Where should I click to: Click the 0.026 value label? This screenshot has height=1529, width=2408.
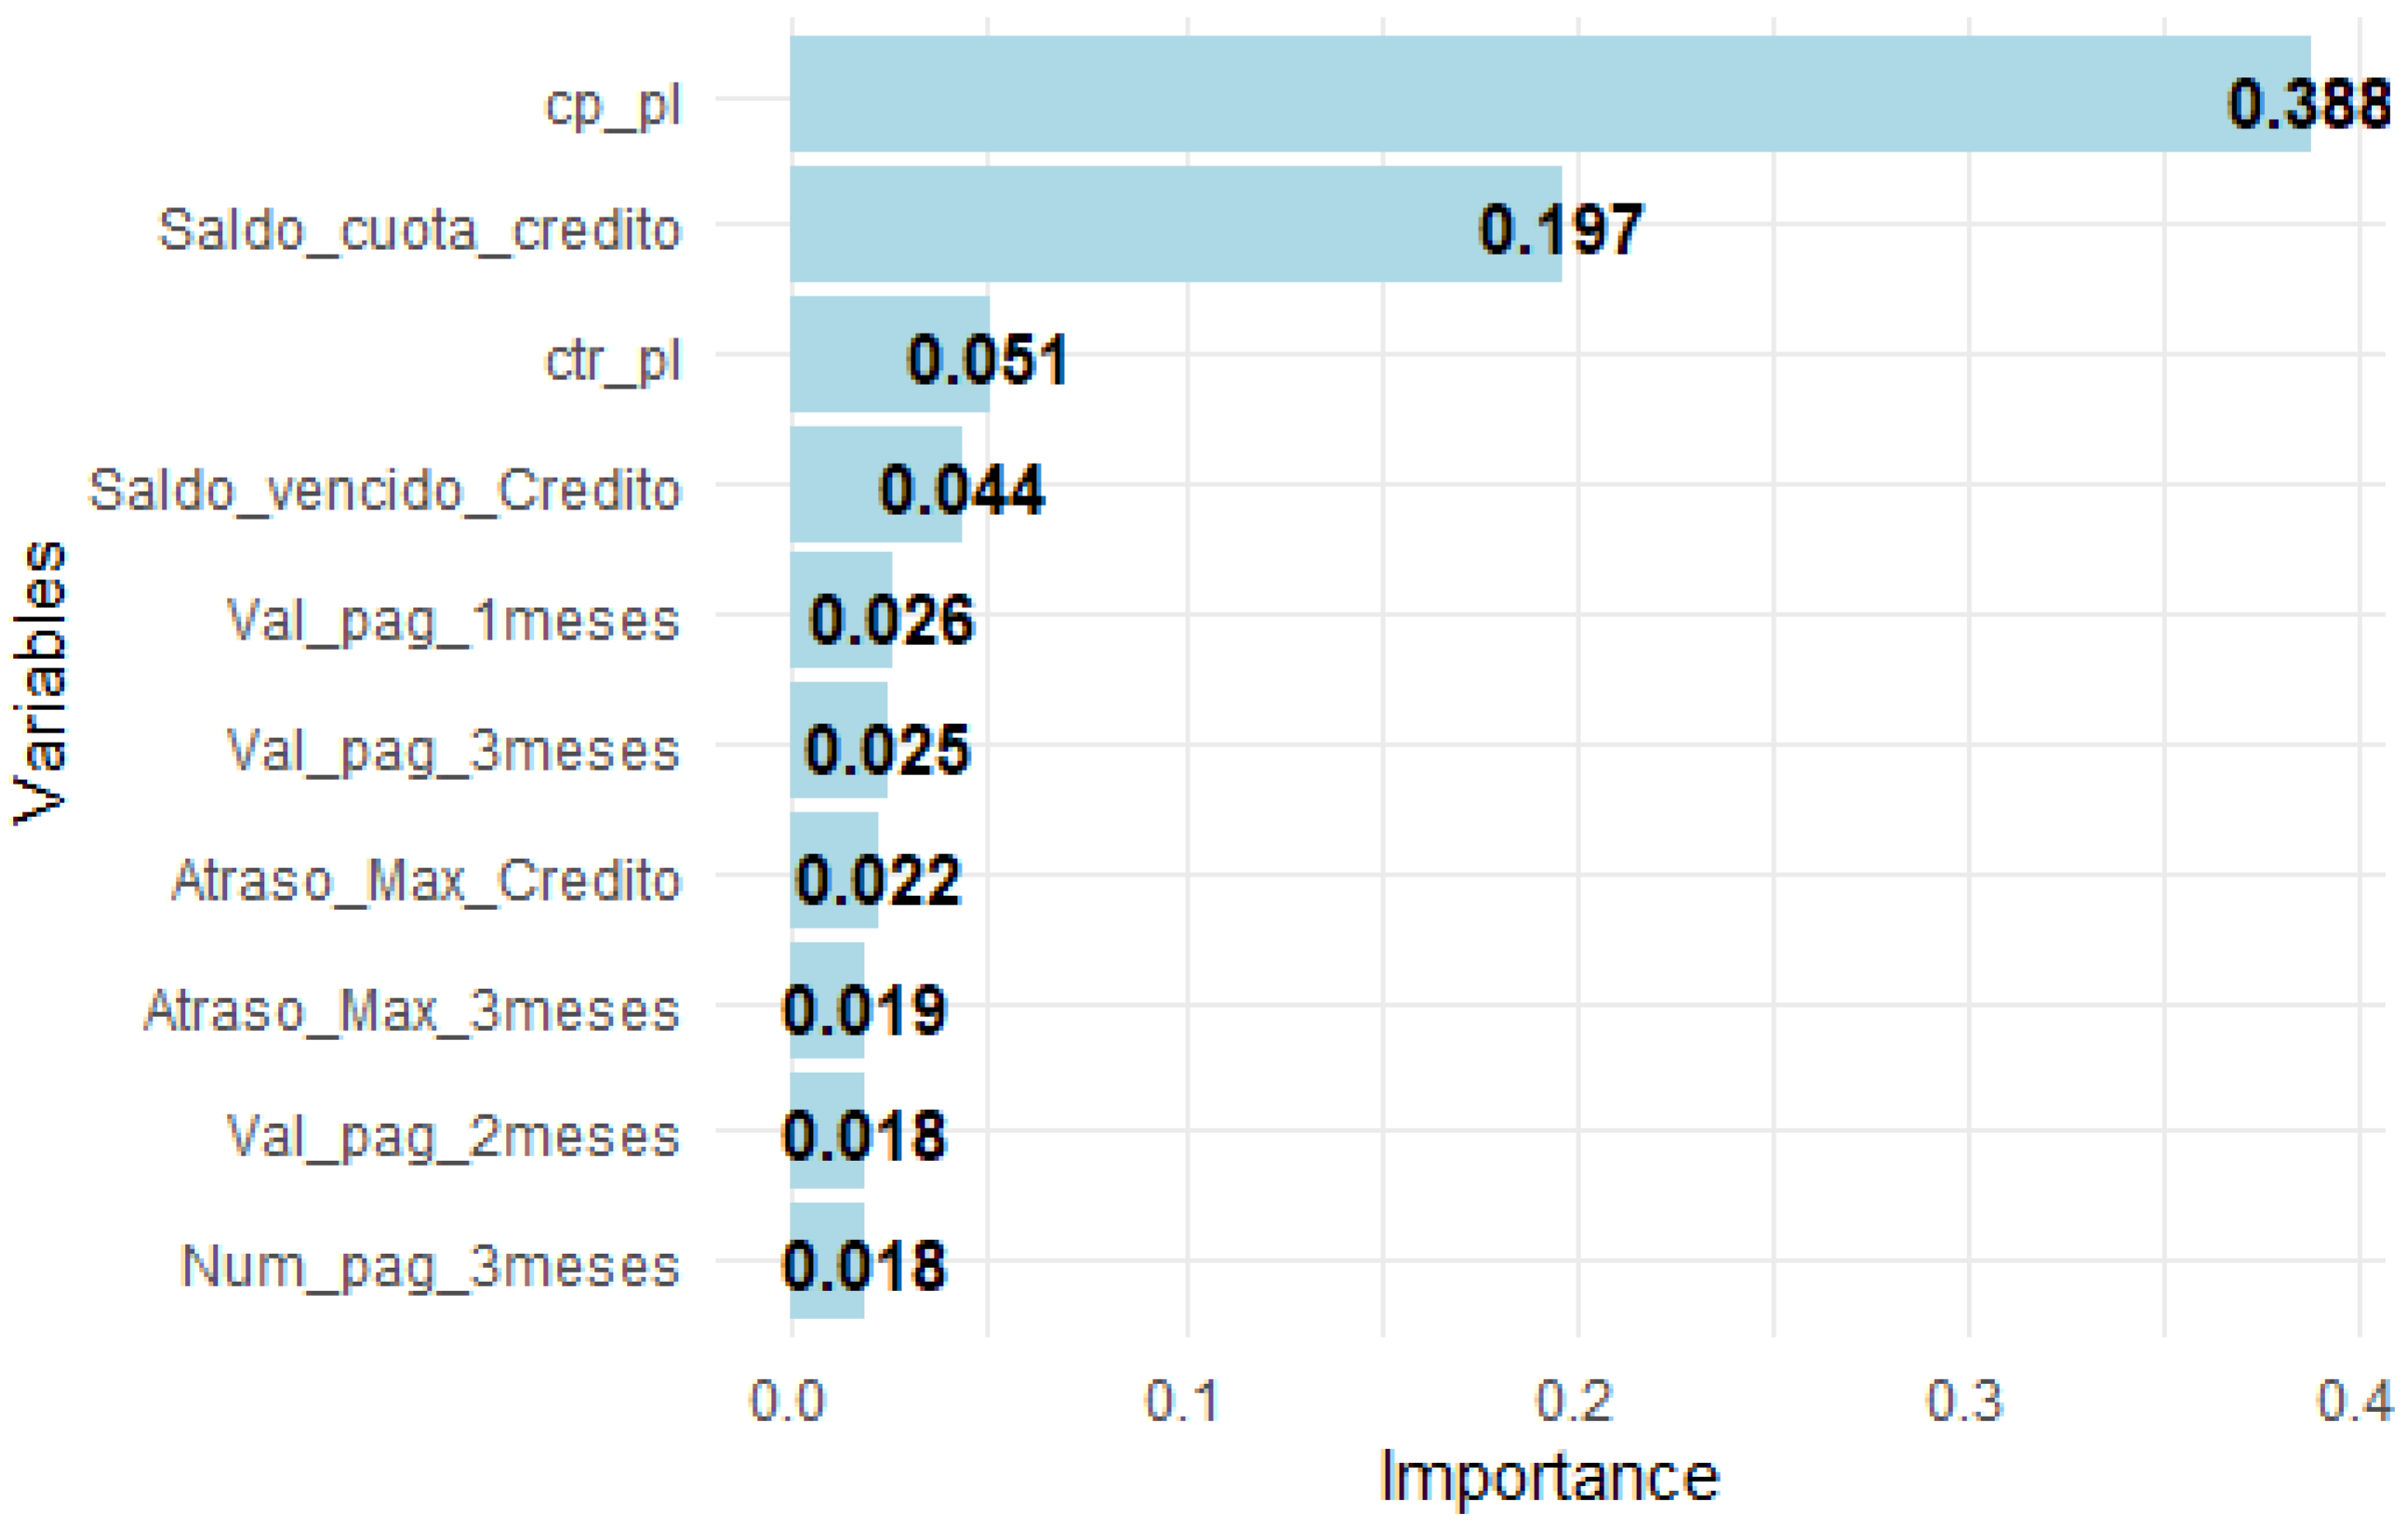pos(891,620)
